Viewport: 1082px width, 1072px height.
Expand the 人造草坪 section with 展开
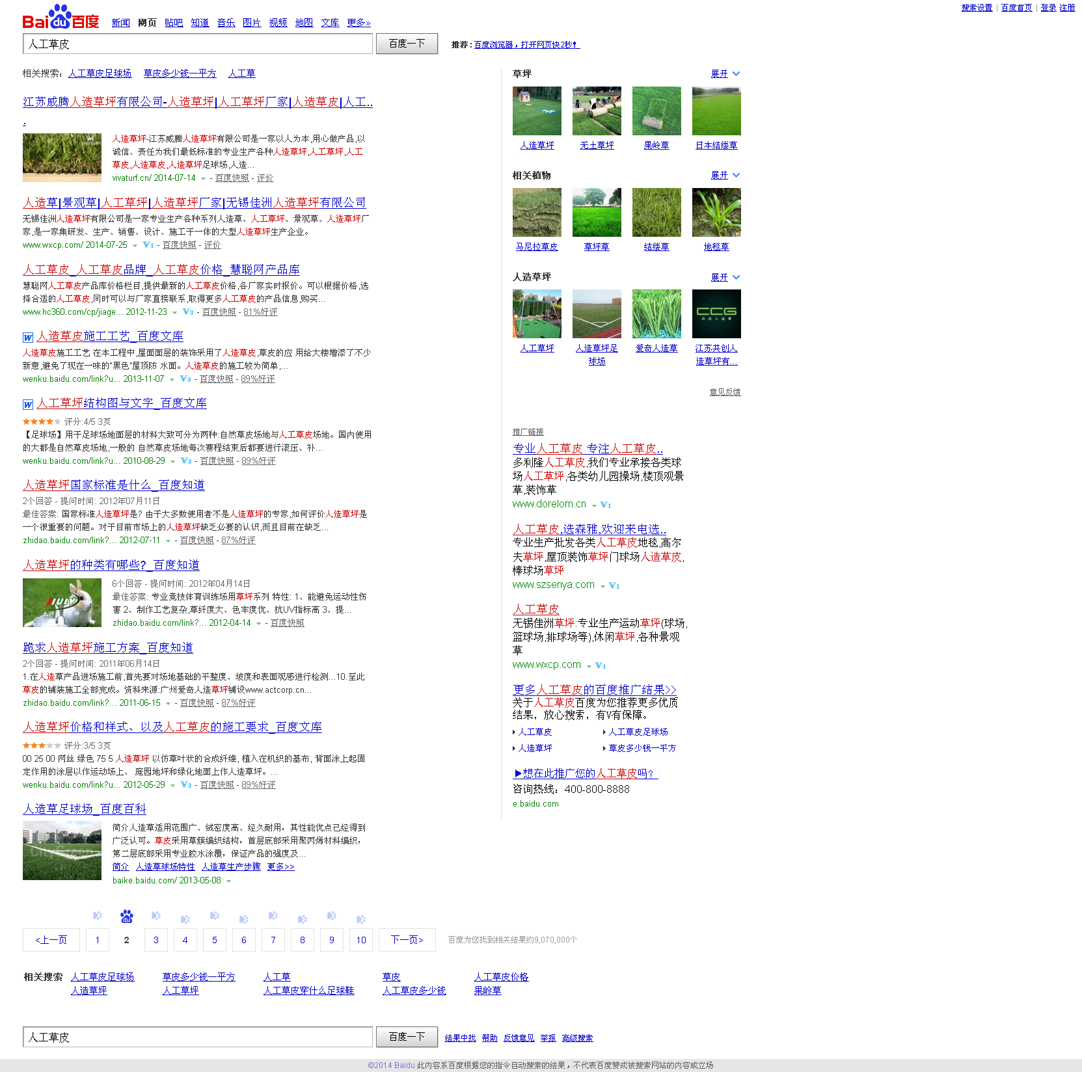coord(725,277)
